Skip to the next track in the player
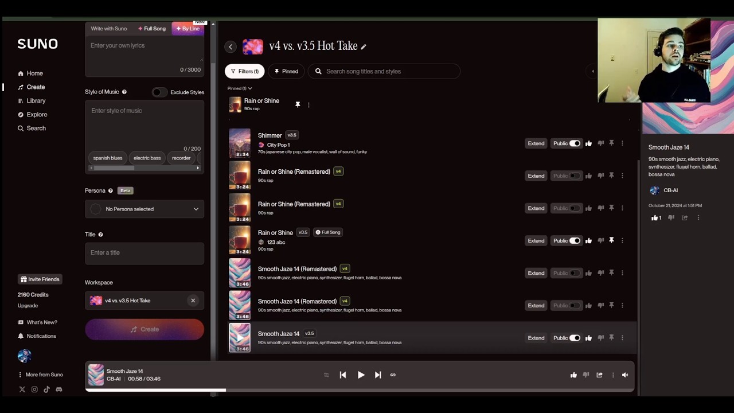Viewport: 734px width, 413px height. tap(378, 375)
